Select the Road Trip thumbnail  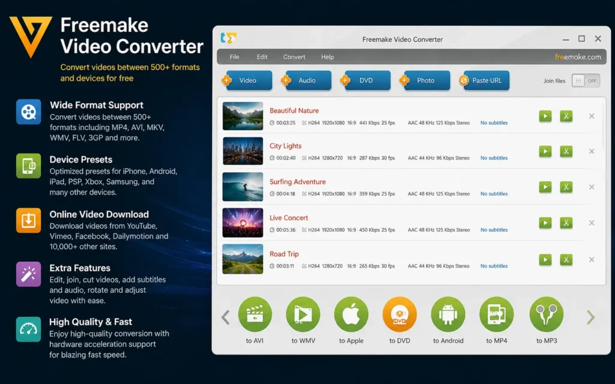(243, 259)
